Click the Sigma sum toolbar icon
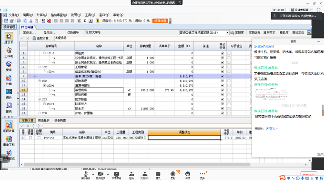 (85, 20)
